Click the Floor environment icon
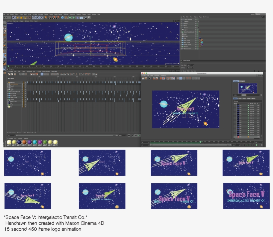The height and width of the screenshot is (237, 273). coord(81,18)
